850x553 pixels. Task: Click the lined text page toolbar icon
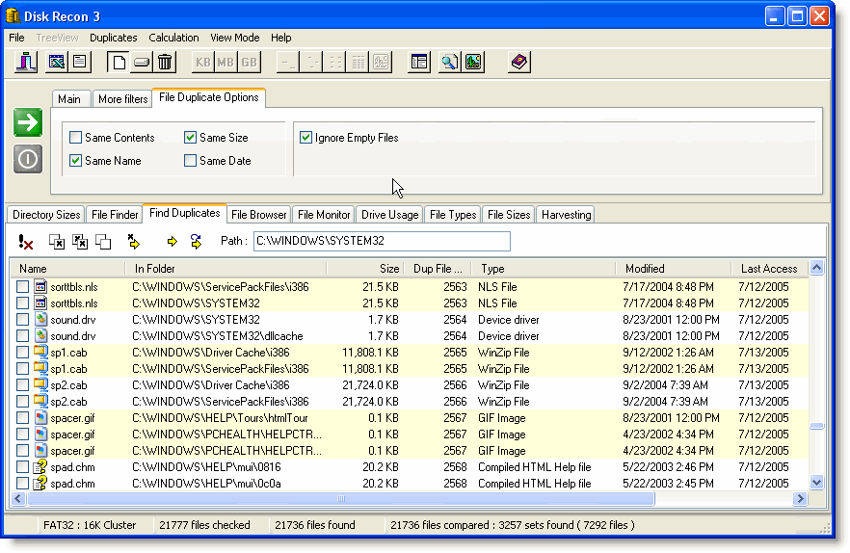[x=80, y=62]
